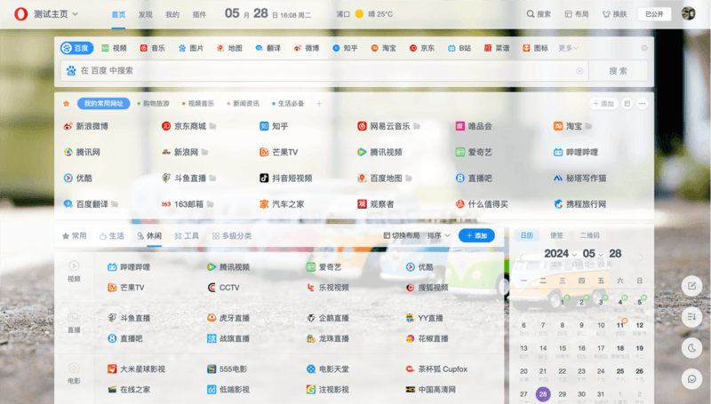The width and height of the screenshot is (711, 404).
Task: Select the 微博 search engine
Action: (x=307, y=48)
